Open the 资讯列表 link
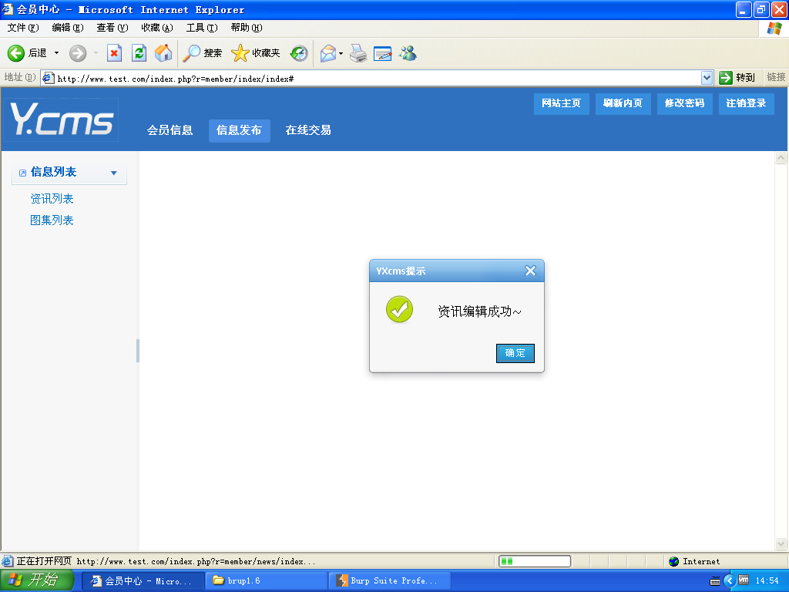789x592 pixels. 52,199
